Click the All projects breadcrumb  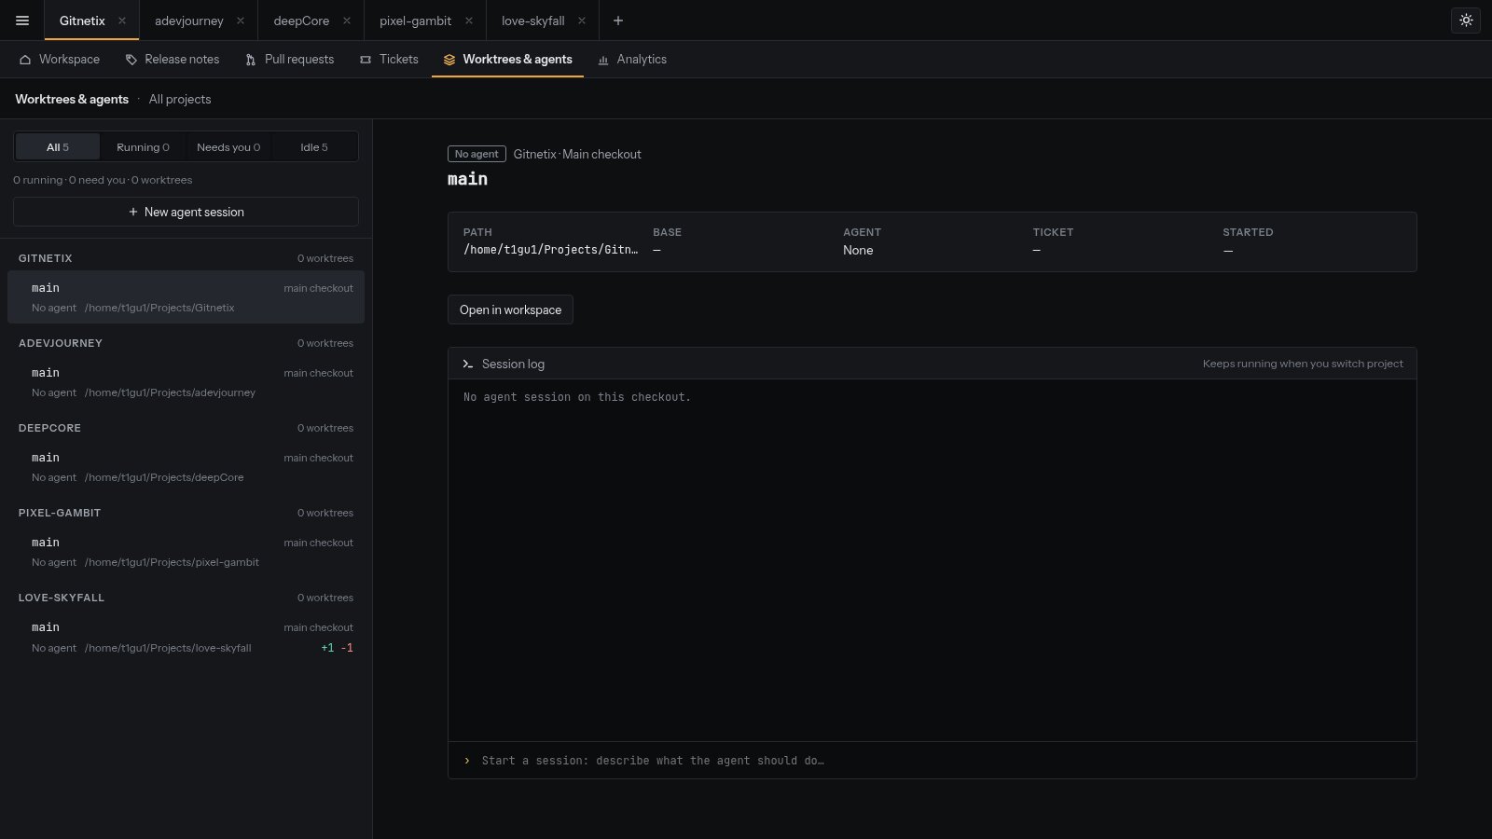click(180, 99)
